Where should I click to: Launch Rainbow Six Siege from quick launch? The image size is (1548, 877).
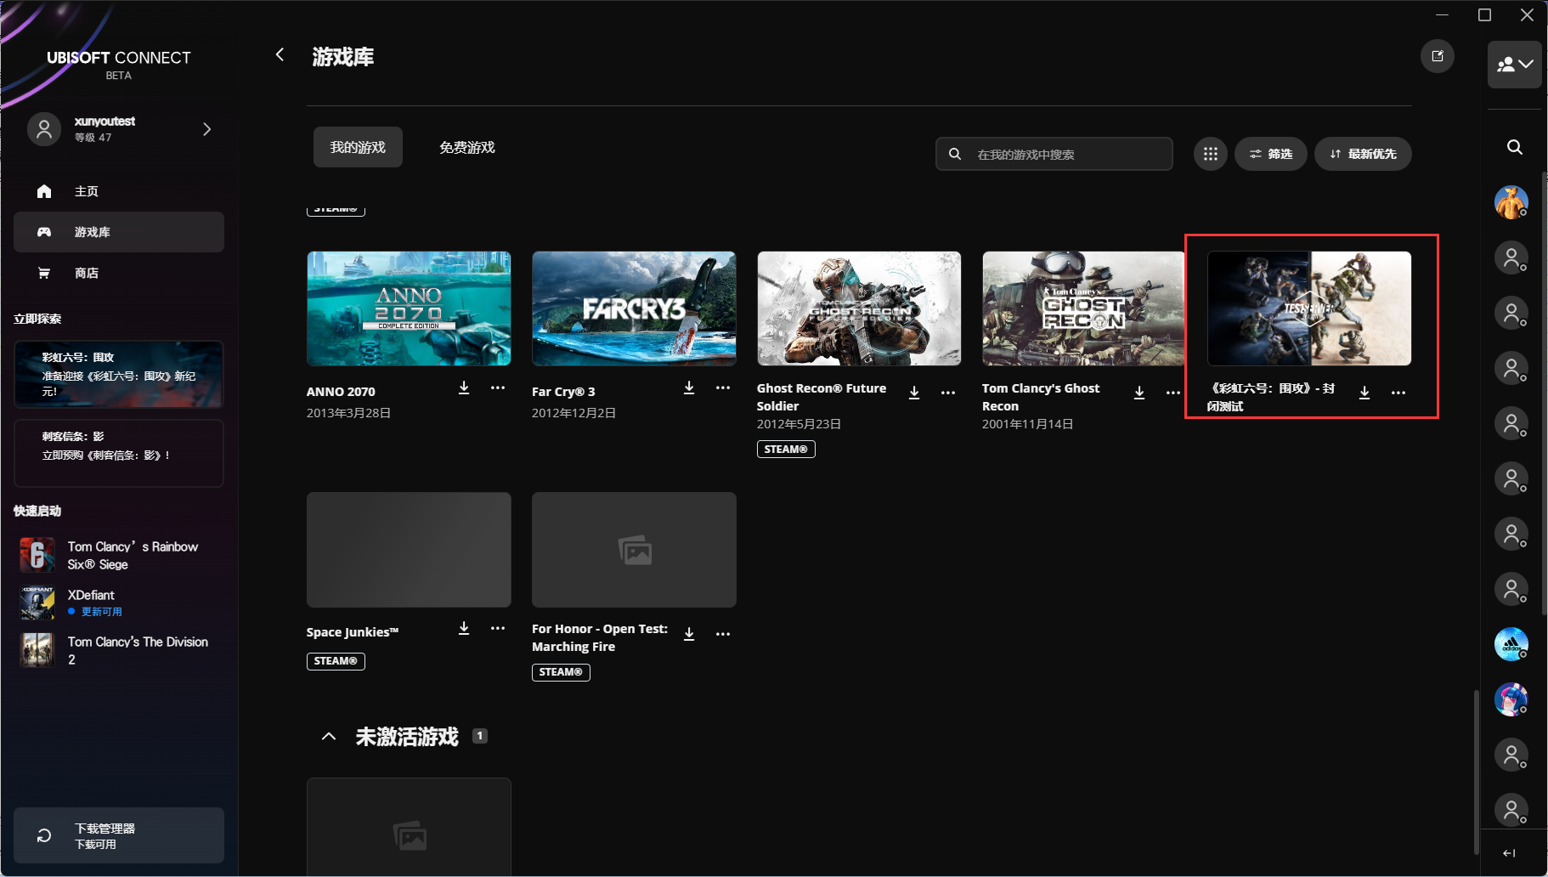coord(119,555)
